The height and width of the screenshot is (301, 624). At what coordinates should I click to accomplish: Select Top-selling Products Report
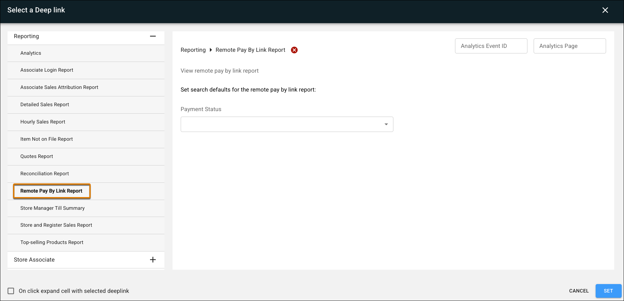coord(86,242)
